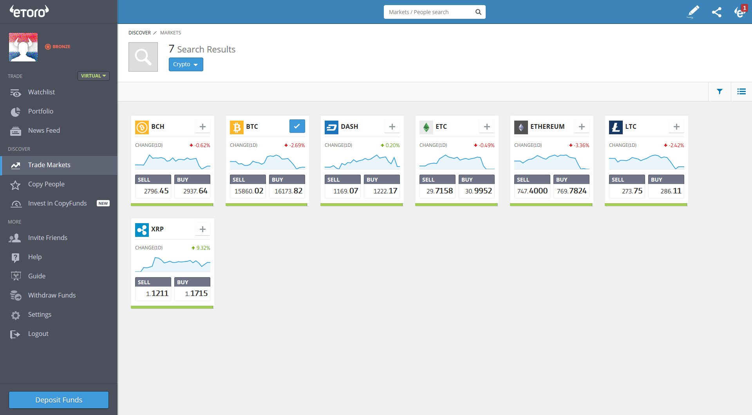Add BCH to watchlist with plus button

(x=202, y=126)
